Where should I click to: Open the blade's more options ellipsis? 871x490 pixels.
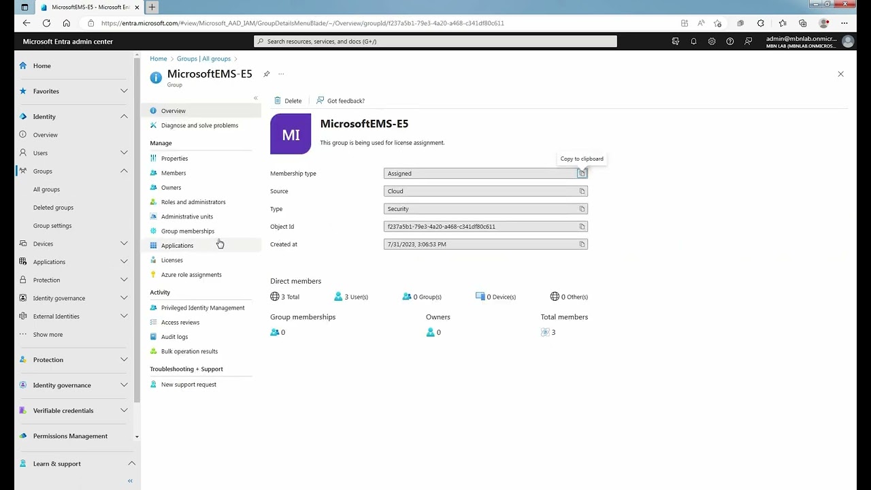coord(281,73)
